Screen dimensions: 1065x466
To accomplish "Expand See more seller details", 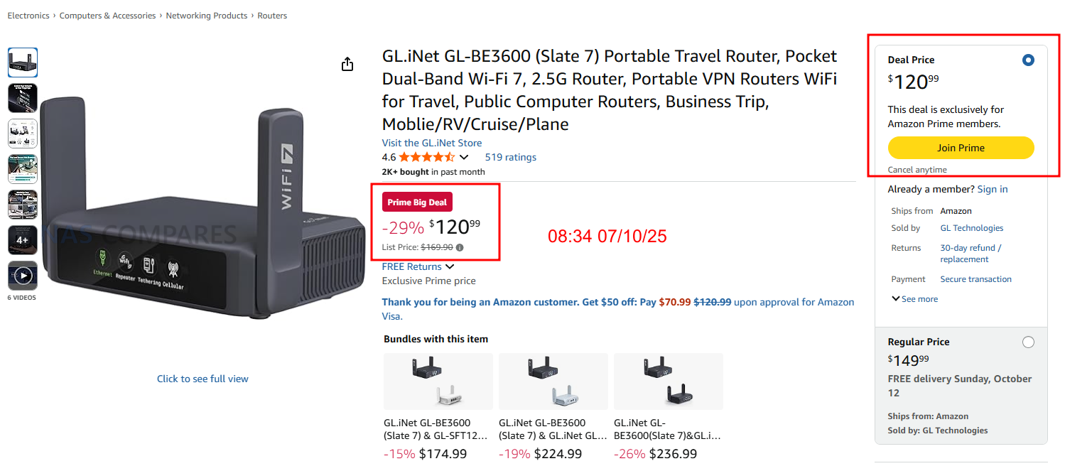I will tap(915, 299).
